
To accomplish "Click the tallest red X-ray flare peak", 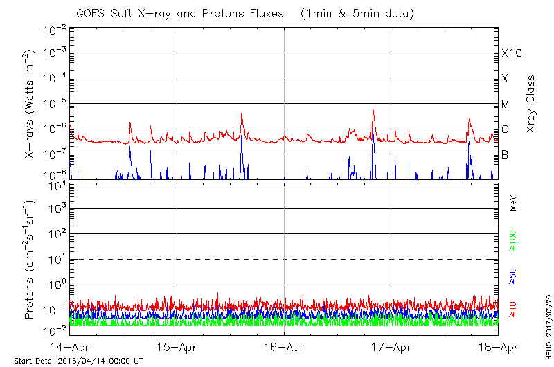I will click(373, 111).
